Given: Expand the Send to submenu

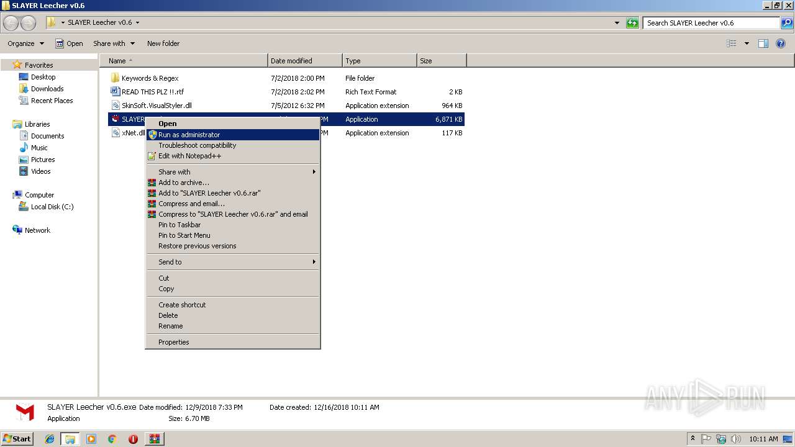Looking at the screenshot, I should [233, 262].
